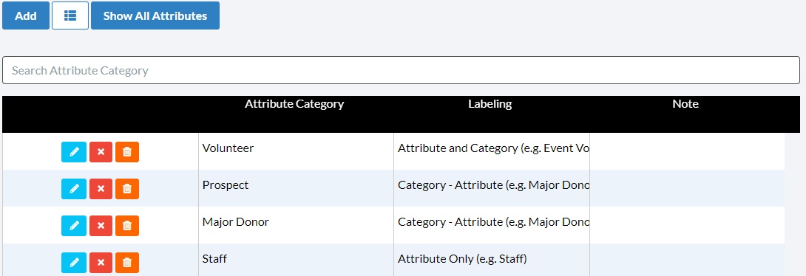Show All Attributes

(155, 15)
